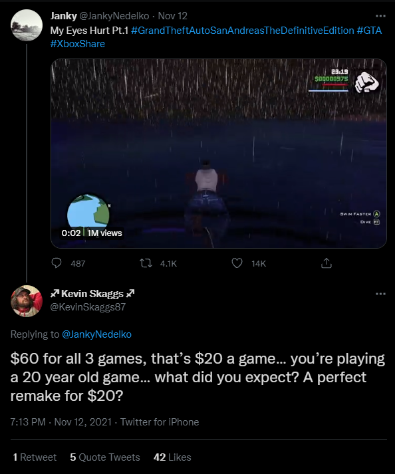View the 1 Retweet list
The image size is (395, 474).
(35, 457)
